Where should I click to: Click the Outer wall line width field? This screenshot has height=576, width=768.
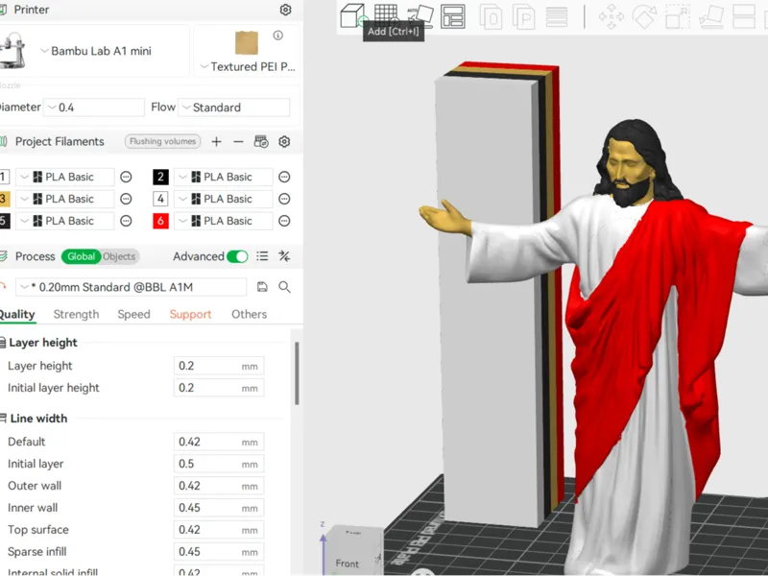coord(219,486)
